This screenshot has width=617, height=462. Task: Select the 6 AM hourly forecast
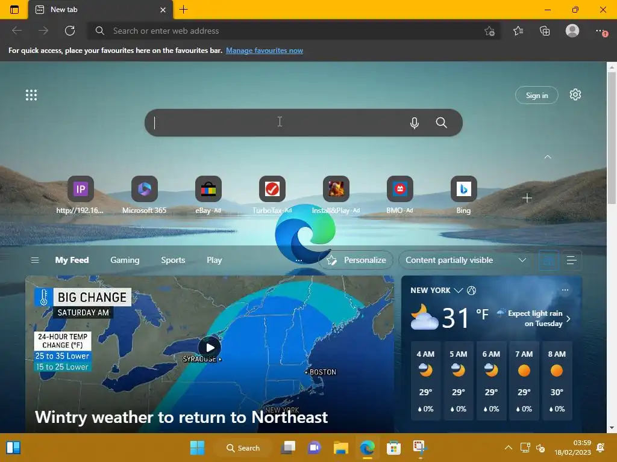pyautogui.click(x=491, y=381)
